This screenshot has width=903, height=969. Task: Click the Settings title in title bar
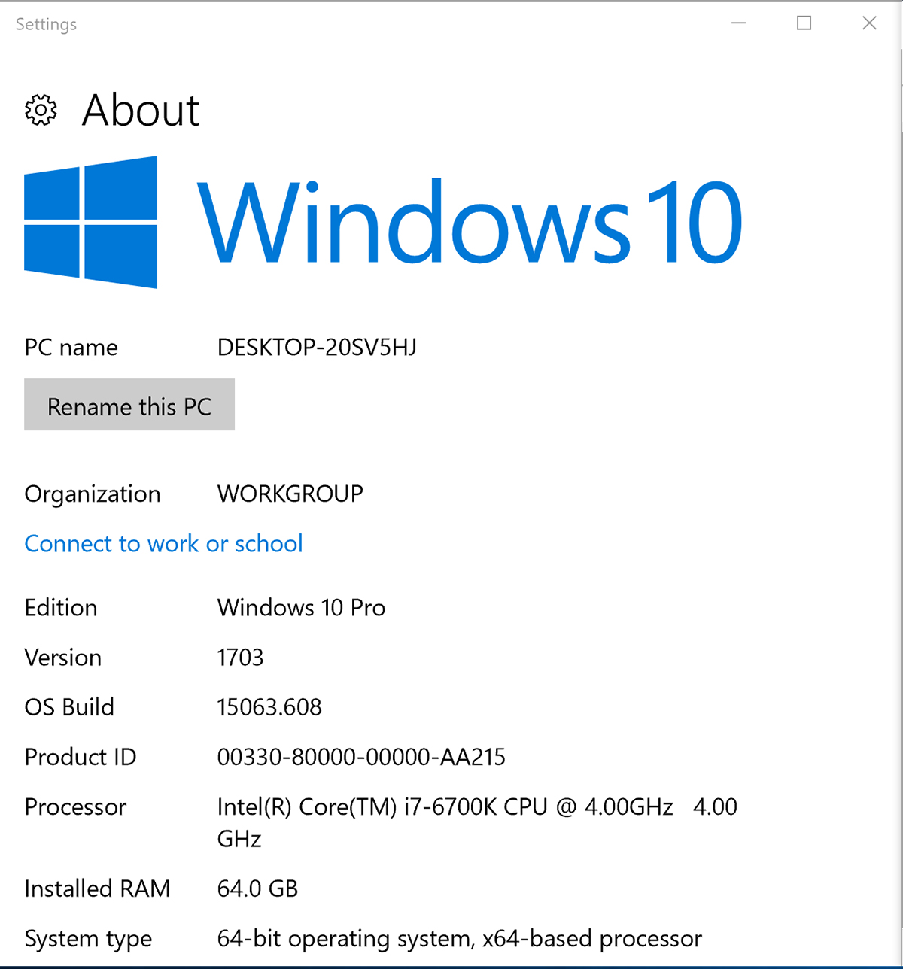click(46, 24)
